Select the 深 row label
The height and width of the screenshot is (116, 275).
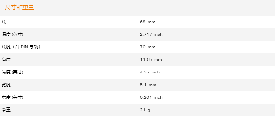4,22
